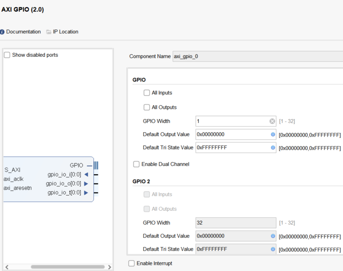Click the GPIO Width input field
This screenshot has height=271, width=343.
pos(236,121)
